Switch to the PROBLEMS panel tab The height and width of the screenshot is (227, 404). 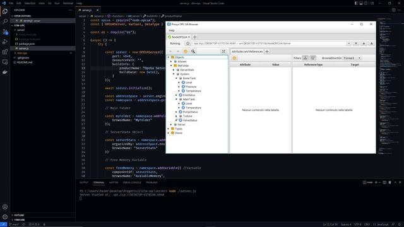click(151, 182)
